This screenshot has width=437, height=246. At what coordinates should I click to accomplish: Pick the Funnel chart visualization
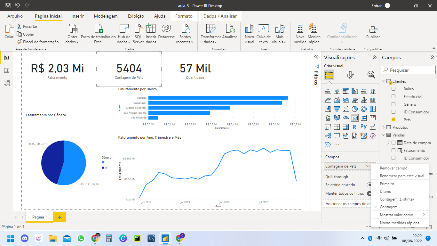tap(337, 109)
